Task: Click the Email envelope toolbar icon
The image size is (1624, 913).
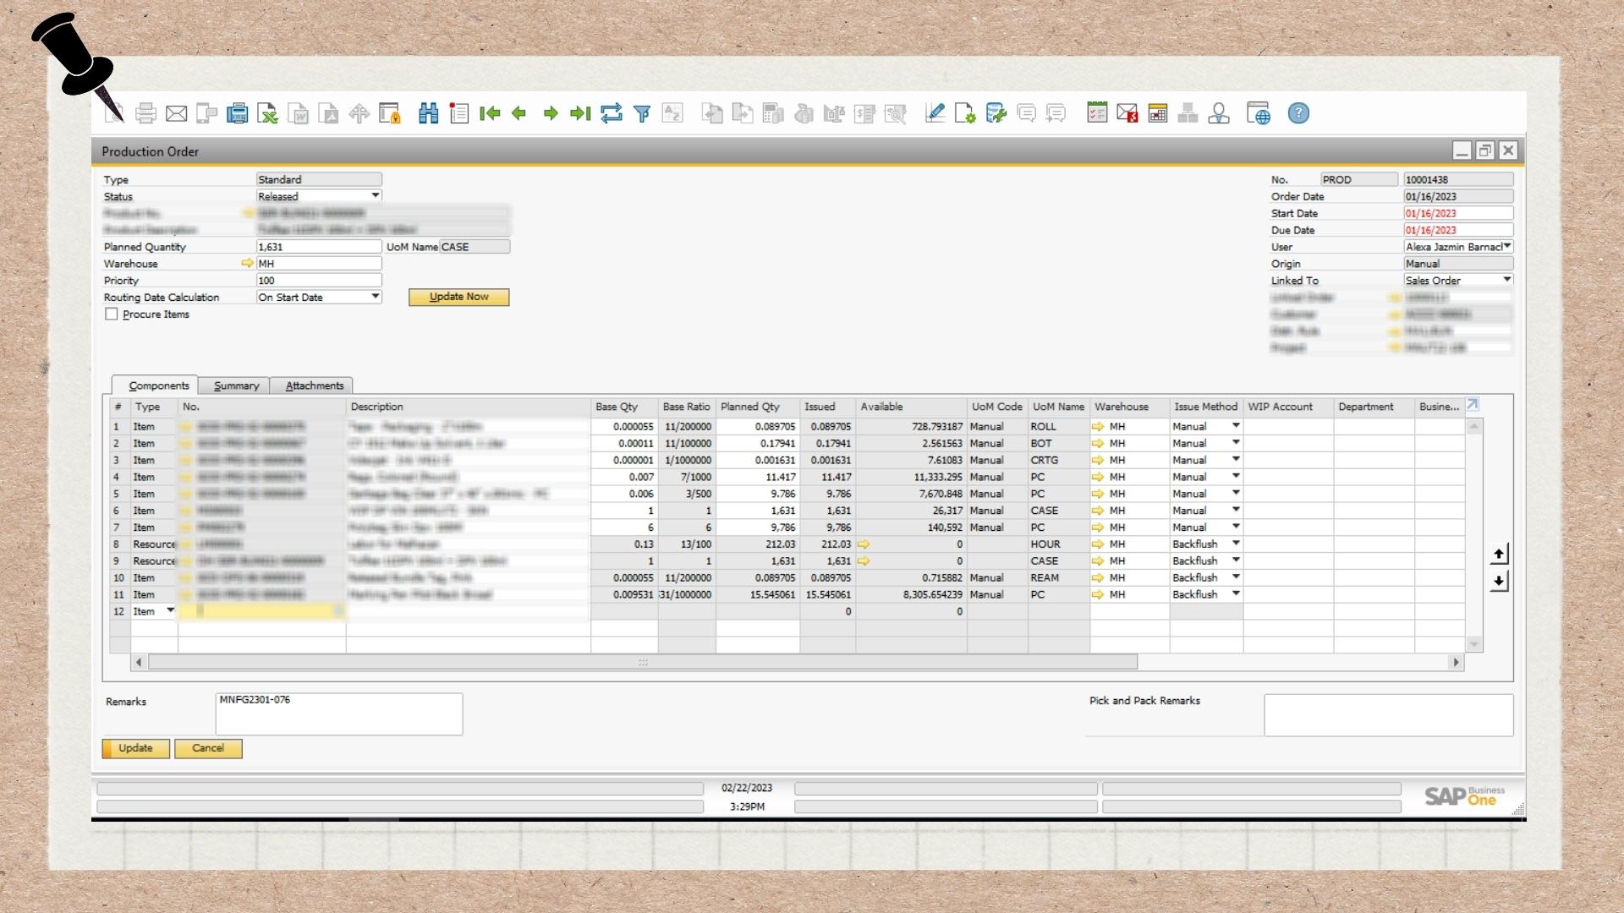Action: click(176, 113)
